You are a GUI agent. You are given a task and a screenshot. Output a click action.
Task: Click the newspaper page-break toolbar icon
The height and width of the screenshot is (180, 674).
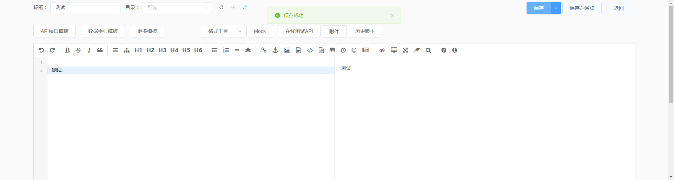click(x=366, y=50)
